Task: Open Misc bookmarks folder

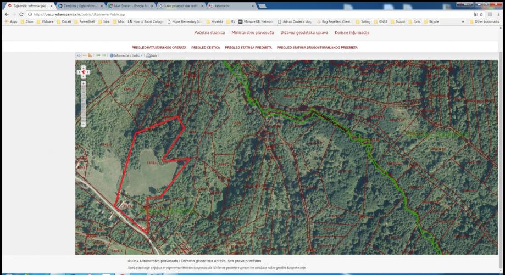Action: click(x=119, y=21)
